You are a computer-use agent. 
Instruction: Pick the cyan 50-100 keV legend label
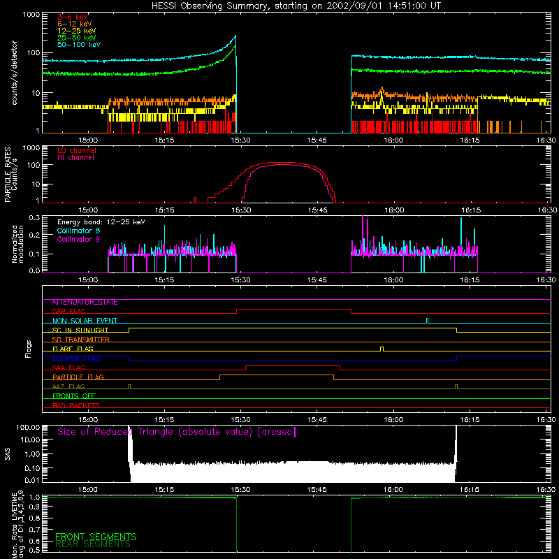(x=79, y=45)
